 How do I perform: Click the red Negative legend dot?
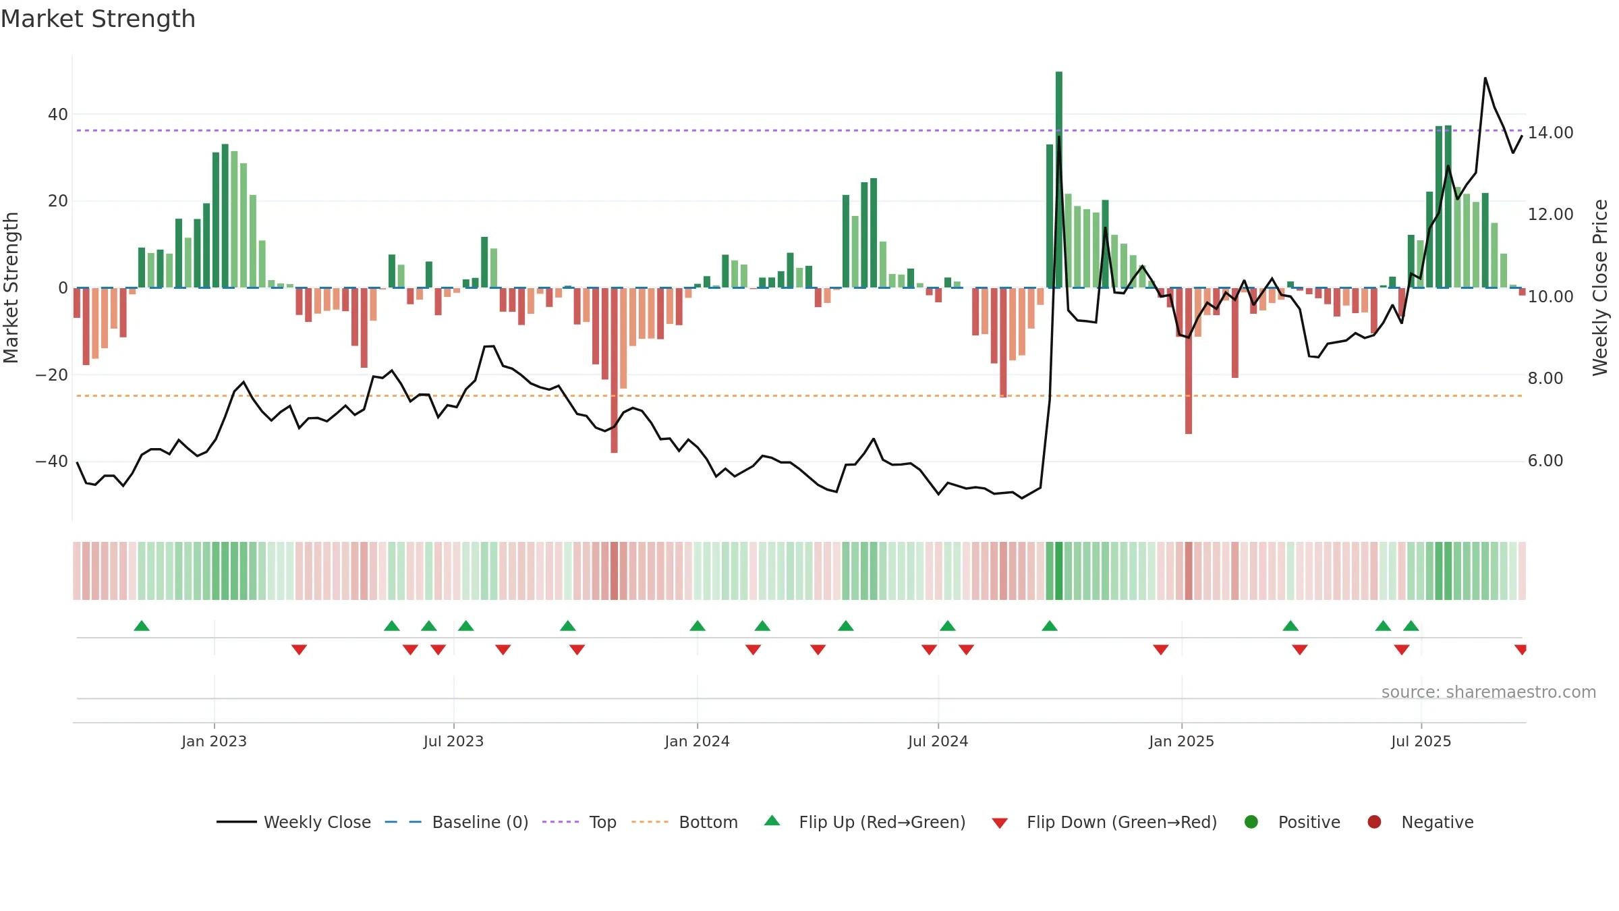tap(1374, 822)
